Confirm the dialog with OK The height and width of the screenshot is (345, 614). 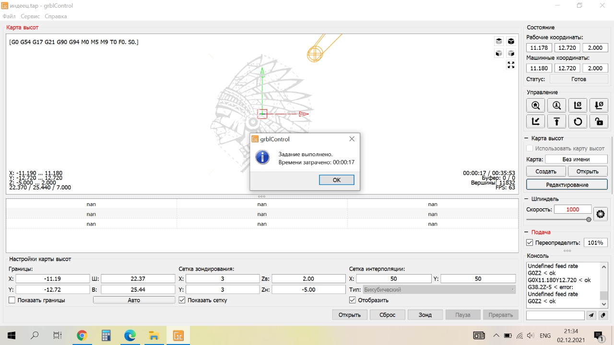point(337,180)
